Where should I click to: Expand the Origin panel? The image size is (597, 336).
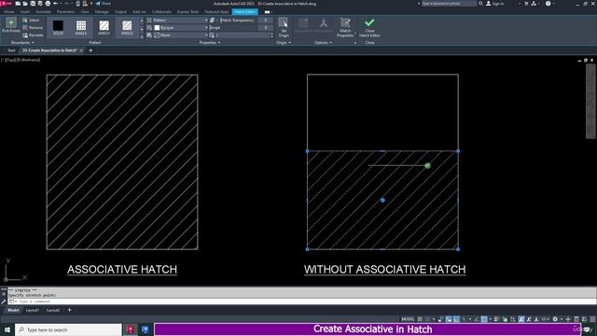pos(284,43)
